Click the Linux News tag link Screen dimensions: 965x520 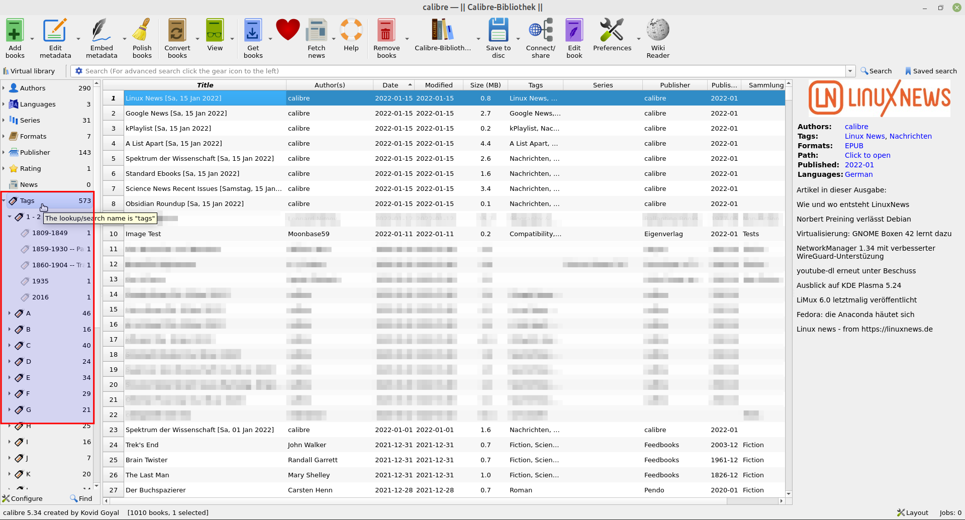(865, 136)
